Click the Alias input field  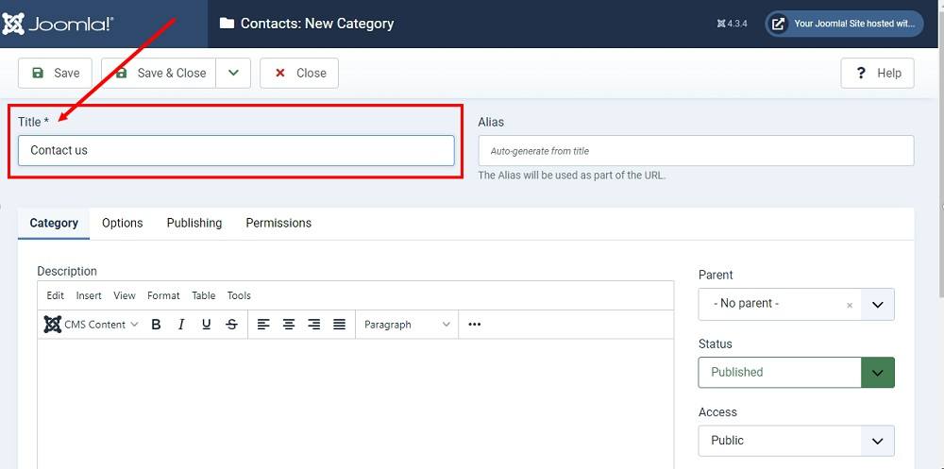[696, 150]
